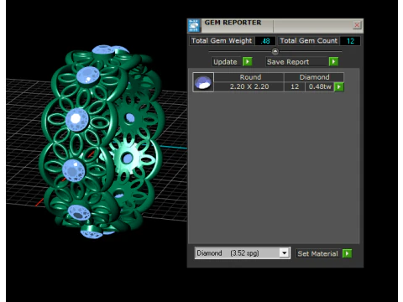Viewport: 403px width, 302px height.
Task: Click the Total Gem Weight value .48
Action: click(x=265, y=41)
